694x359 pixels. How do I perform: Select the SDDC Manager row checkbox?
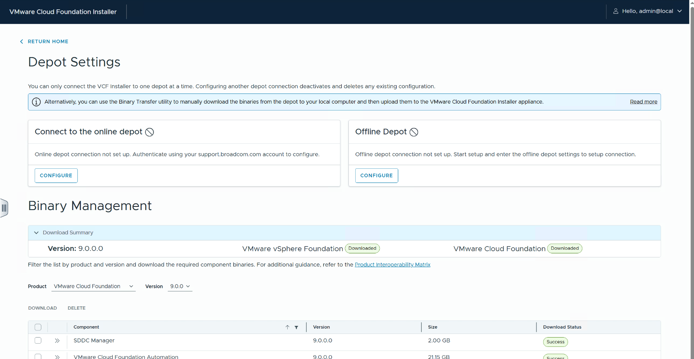point(38,341)
